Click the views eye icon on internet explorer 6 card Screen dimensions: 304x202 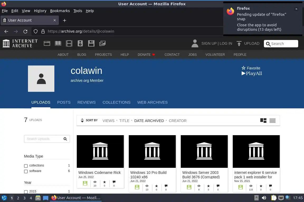pos(251,186)
